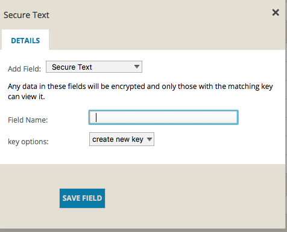
Task: Click the arrow beside create new key
Action: click(x=150, y=139)
